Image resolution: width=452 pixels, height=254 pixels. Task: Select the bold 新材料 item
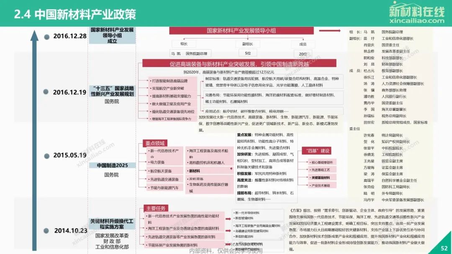click(194, 171)
